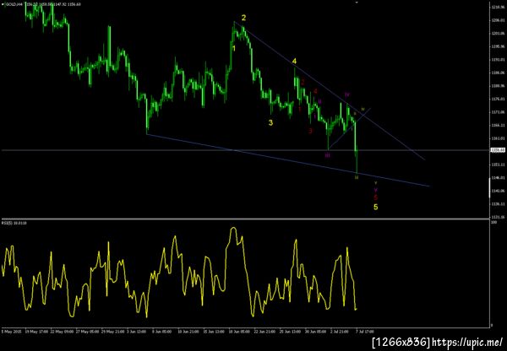
Task: Click the 2 Jul 21:00 time label
Action: point(341,332)
